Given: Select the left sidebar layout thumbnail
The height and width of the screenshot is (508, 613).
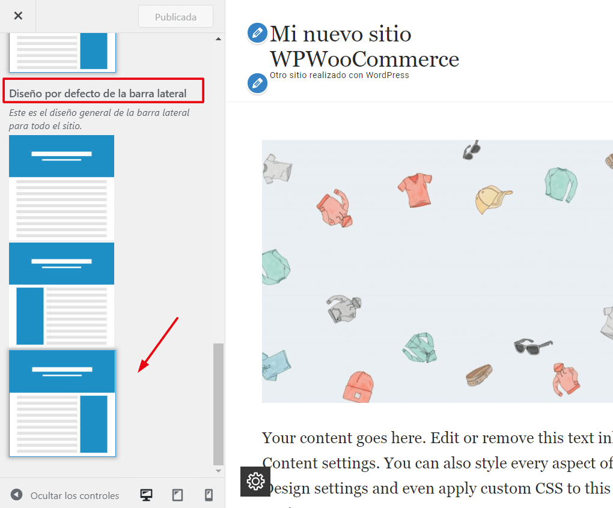Looking at the screenshot, I should (x=62, y=294).
